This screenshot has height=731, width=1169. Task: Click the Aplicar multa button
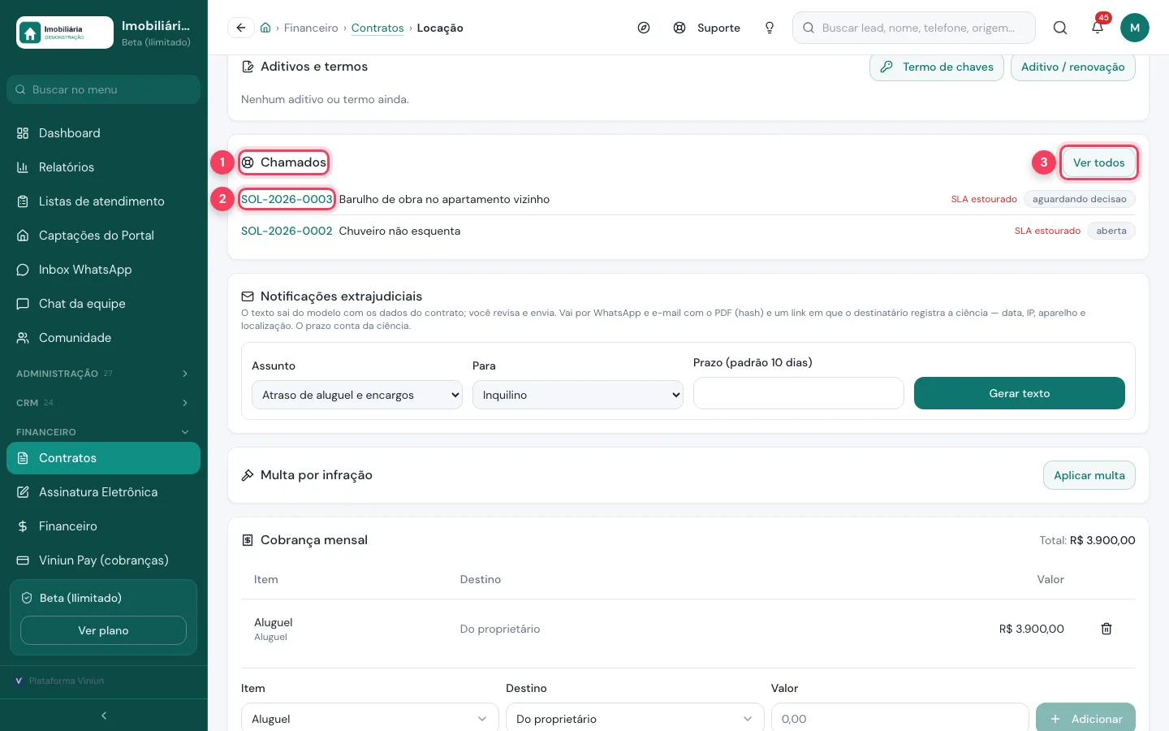tap(1089, 475)
